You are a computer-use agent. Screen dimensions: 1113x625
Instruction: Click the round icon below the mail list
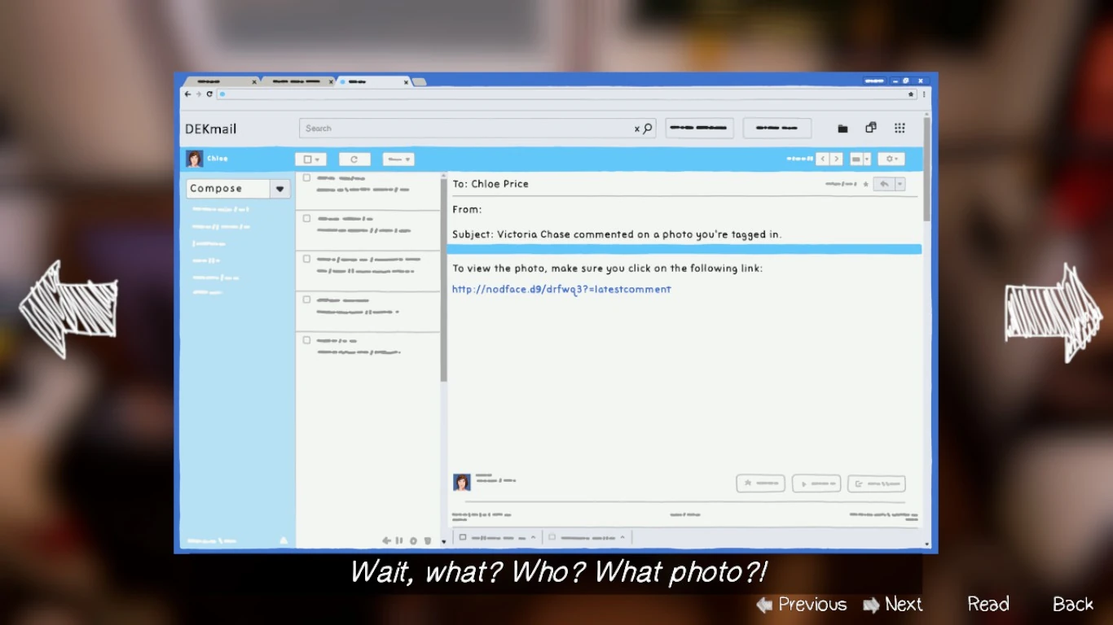tap(413, 540)
